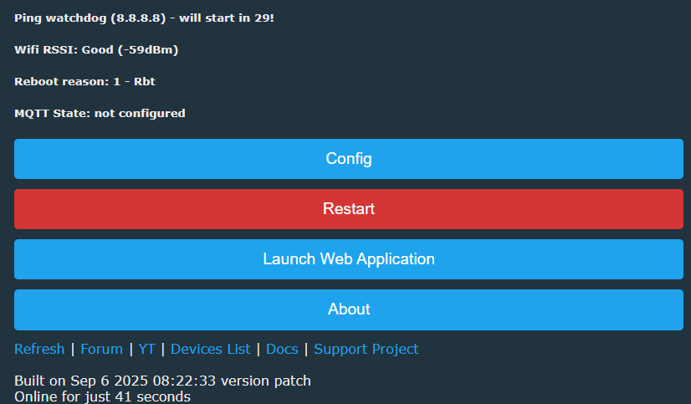Click the 8.8.8.8 ping address
The image size is (691, 404).
tap(138, 18)
